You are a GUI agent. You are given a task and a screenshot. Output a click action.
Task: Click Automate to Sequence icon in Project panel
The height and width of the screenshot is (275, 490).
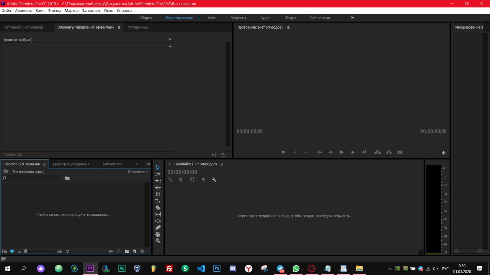[111, 251]
